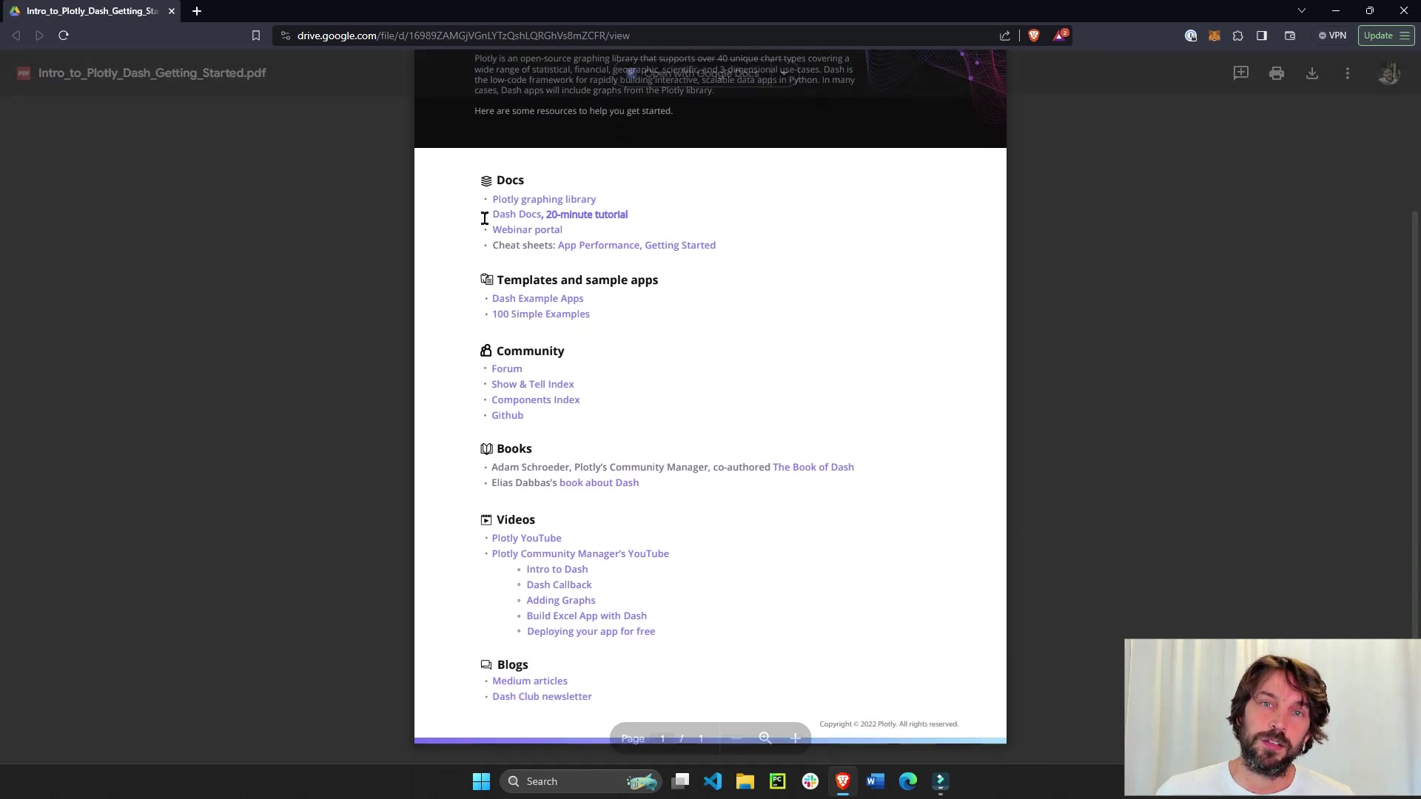Bookmark this page with bookmark icon
Screen dimensions: 1421x799
point(256,36)
